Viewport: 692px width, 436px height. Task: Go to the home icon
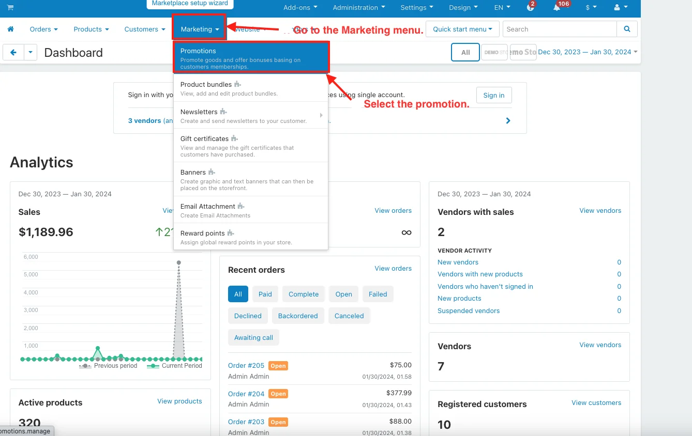(x=10, y=29)
